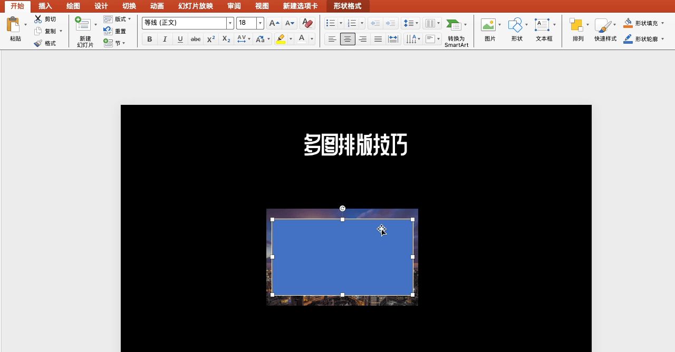Click the 重置 reset button
675x352 pixels.
[x=115, y=31]
